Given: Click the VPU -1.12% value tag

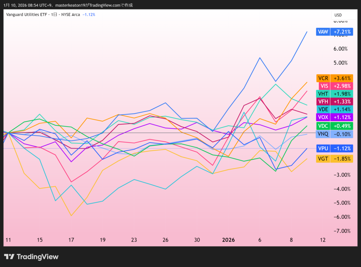Looking at the screenshot, I should (x=342, y=148).
